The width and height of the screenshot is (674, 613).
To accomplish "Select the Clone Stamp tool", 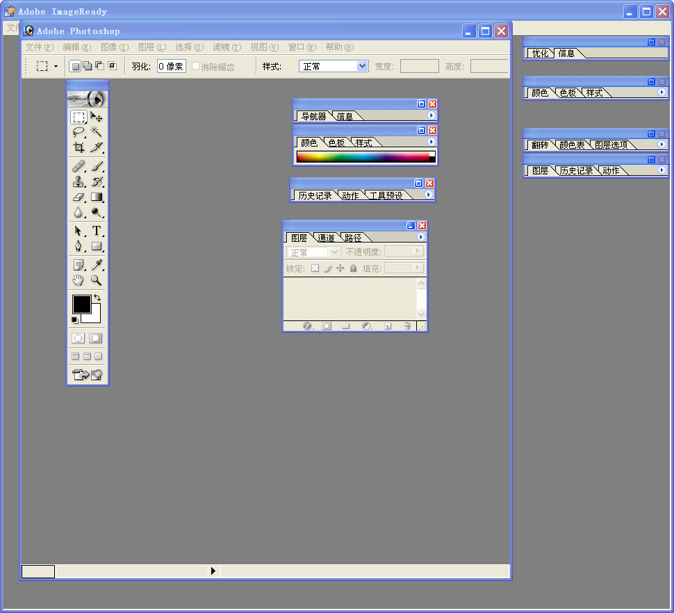I will coord(79,182).
